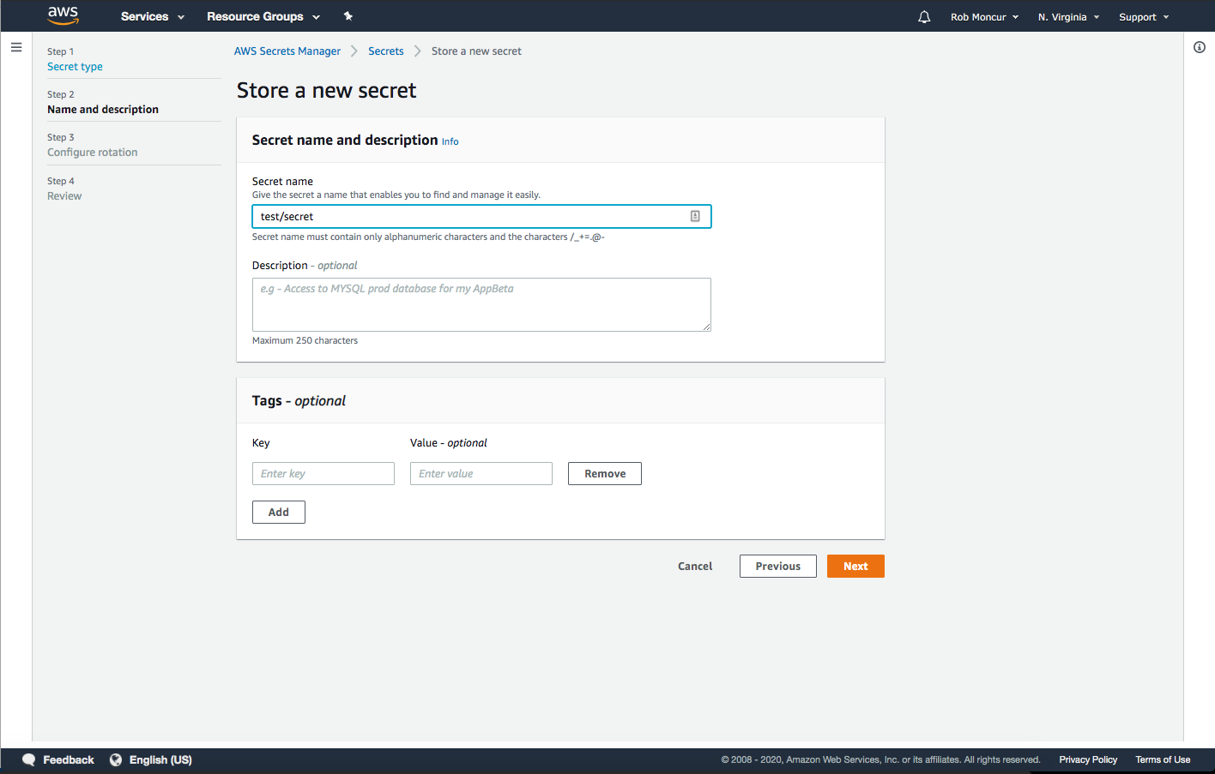Click the Enter key tag field

323,474
